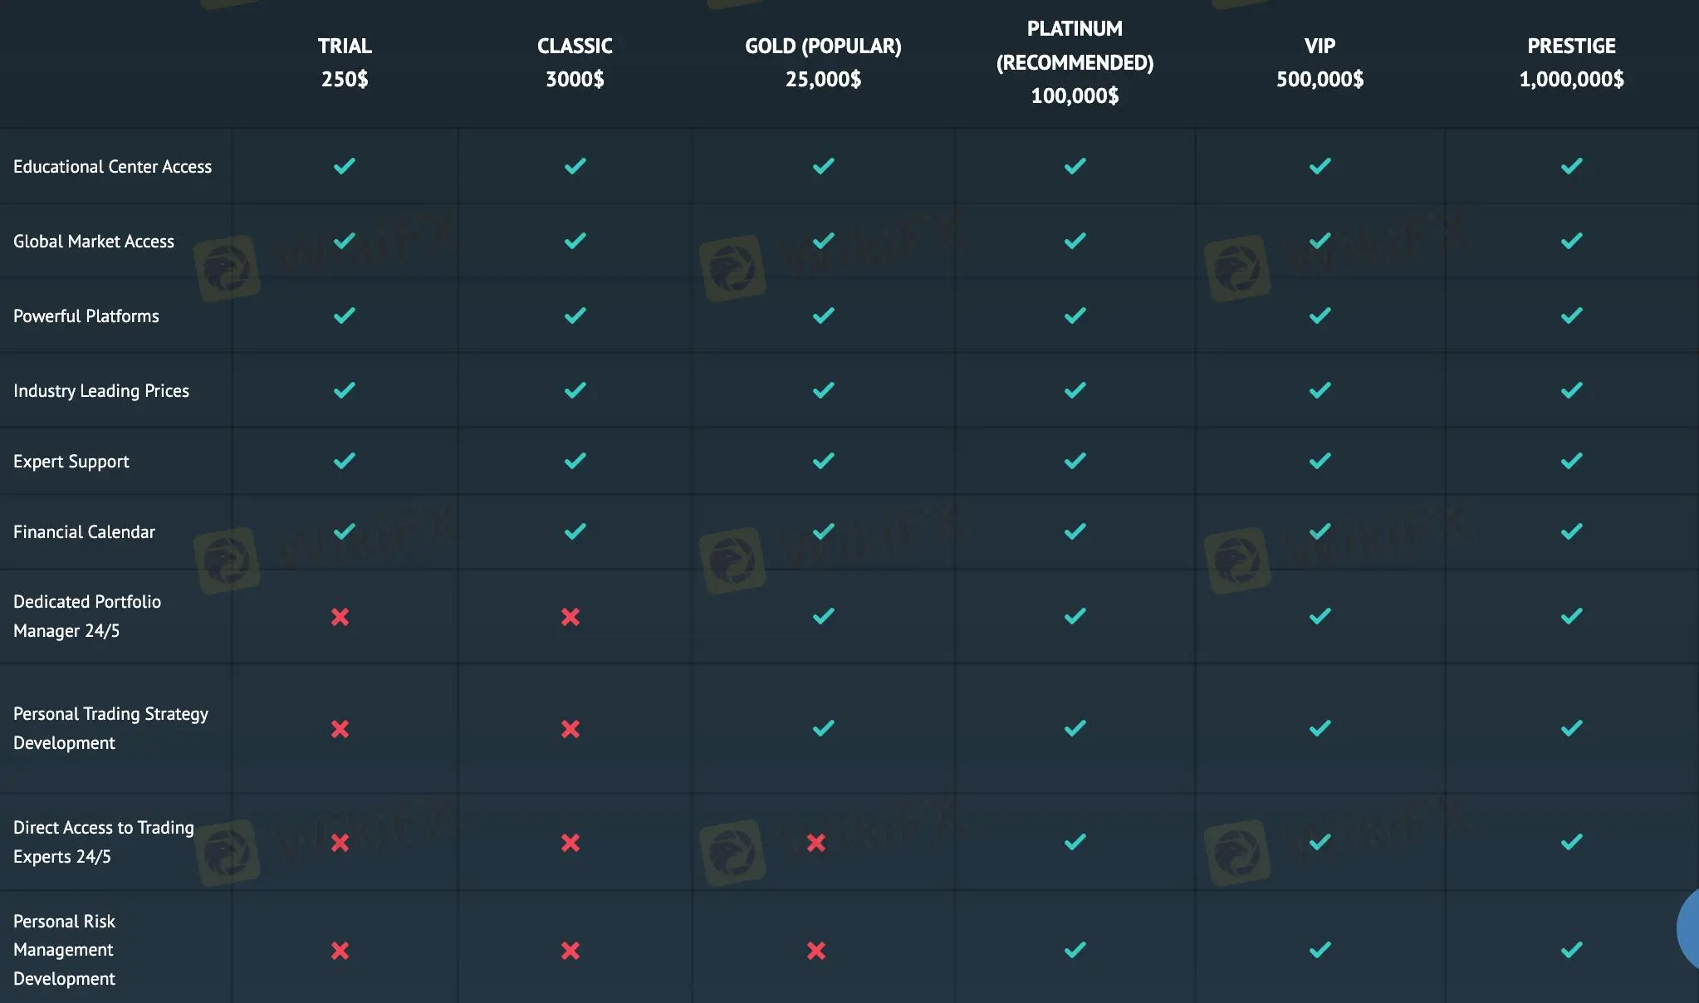This screenshot has width=1699, height=1003.
Task: Click Gold checkmark for Dedicated Portfolio Manager
Action: pyautogui.click(x=823, y=616)
